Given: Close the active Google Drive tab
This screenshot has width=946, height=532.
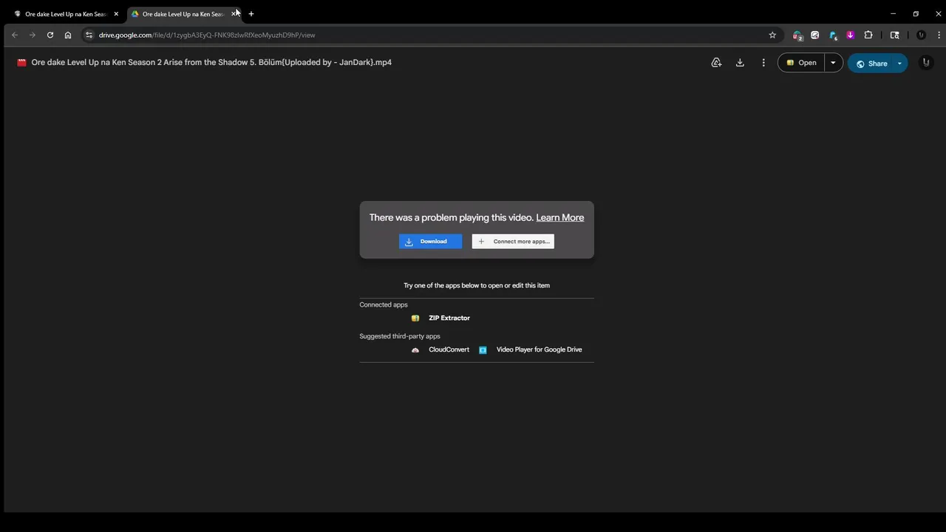Looking at the screenshot, I should (234, 14).
